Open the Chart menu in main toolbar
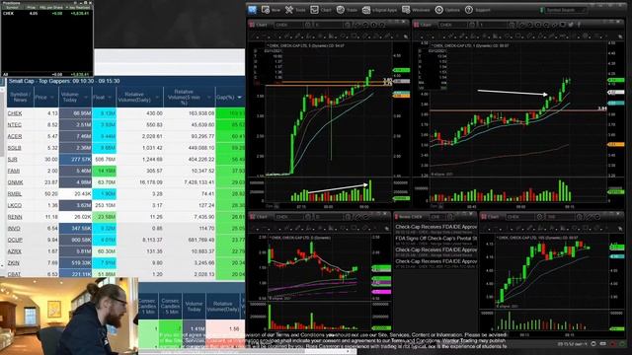The width and height of the screenshot is (632, 355). tap(321, 10)
